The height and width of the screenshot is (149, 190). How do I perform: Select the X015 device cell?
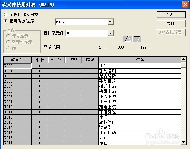point(17,133)
